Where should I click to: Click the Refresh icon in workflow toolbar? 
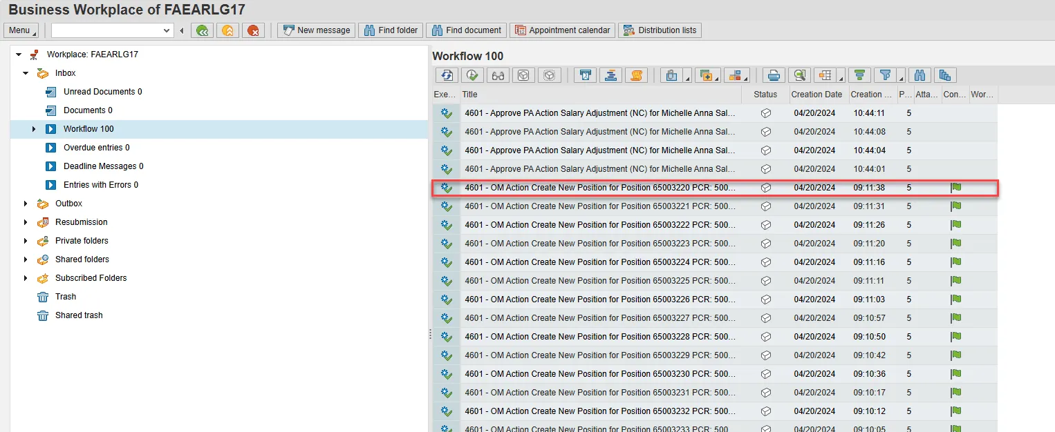pos(447,76)
